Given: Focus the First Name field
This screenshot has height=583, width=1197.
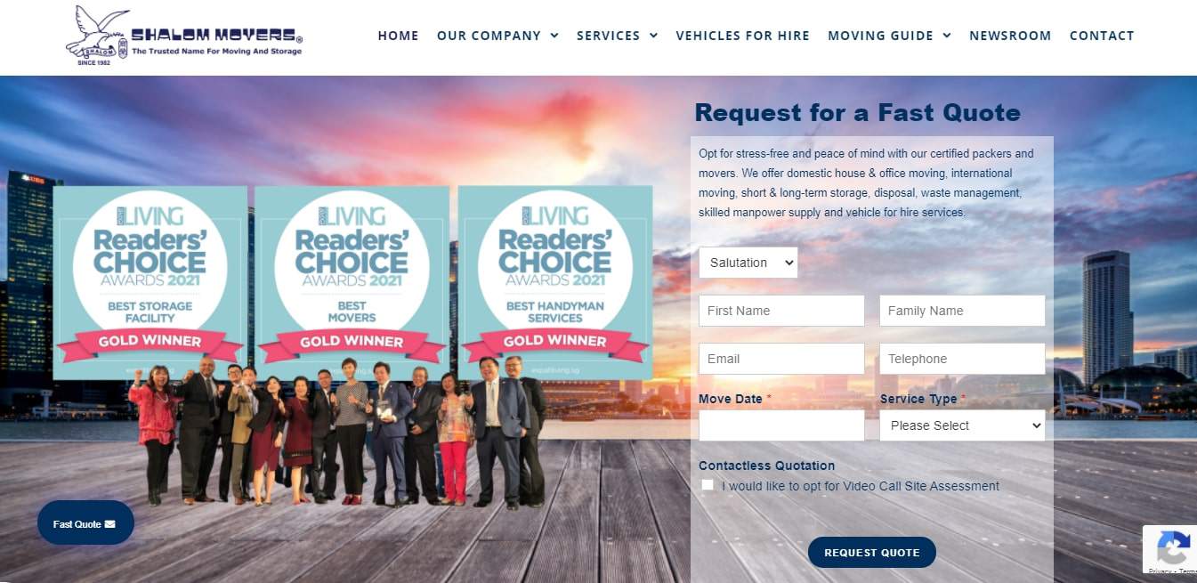Looking at the screenshot, I should tap(781, 311).
